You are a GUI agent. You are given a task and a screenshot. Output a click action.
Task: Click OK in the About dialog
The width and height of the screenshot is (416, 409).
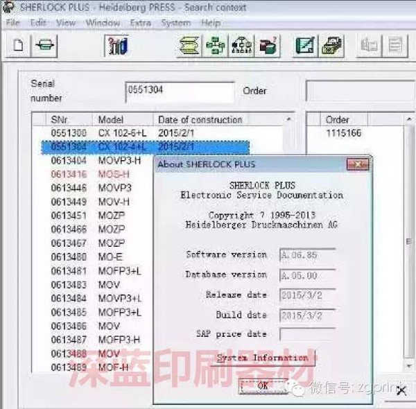click(263, 385)
